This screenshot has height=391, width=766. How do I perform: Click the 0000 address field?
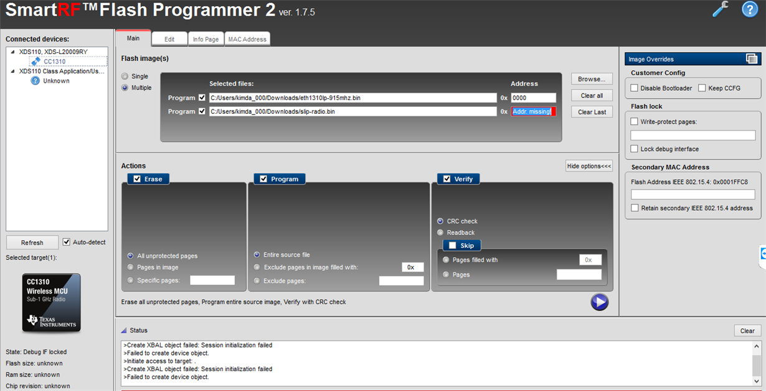(533, 98)
